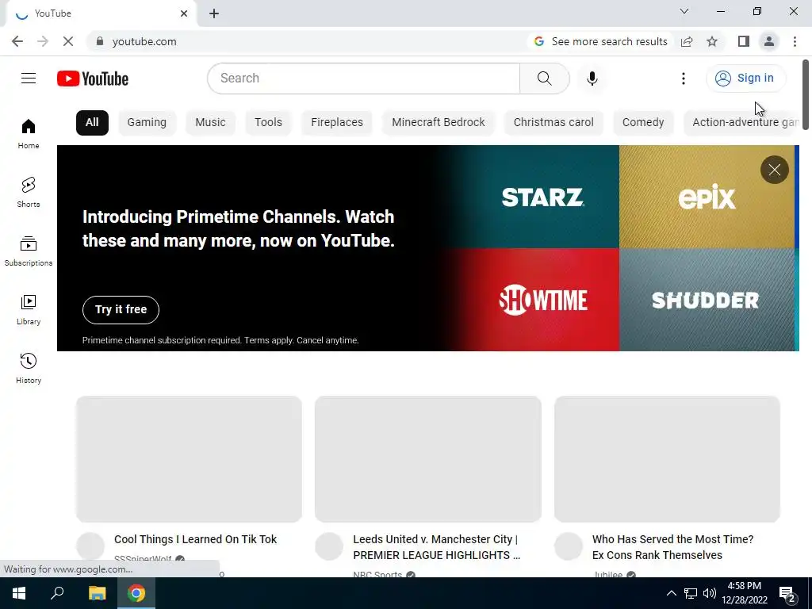812x609 pixels.
Task: Select the Action-adventure games chip
Action: (742, 122)
